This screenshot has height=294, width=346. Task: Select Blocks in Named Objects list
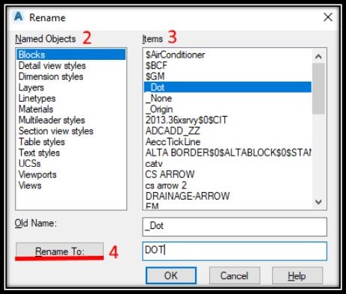pos(71,55)
